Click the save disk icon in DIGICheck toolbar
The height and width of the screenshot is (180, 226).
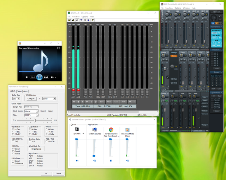coord(73,20)
